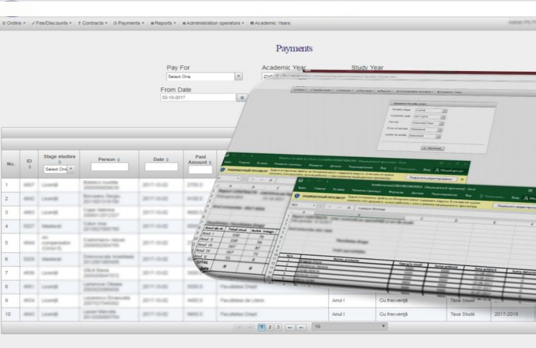Click the generate button in the statistics dialog
This screenshot has width=536, height=348.
pyautogui.click(x=433, y=148)
